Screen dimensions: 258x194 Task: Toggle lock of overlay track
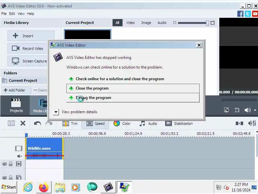(x=11, y=178)
